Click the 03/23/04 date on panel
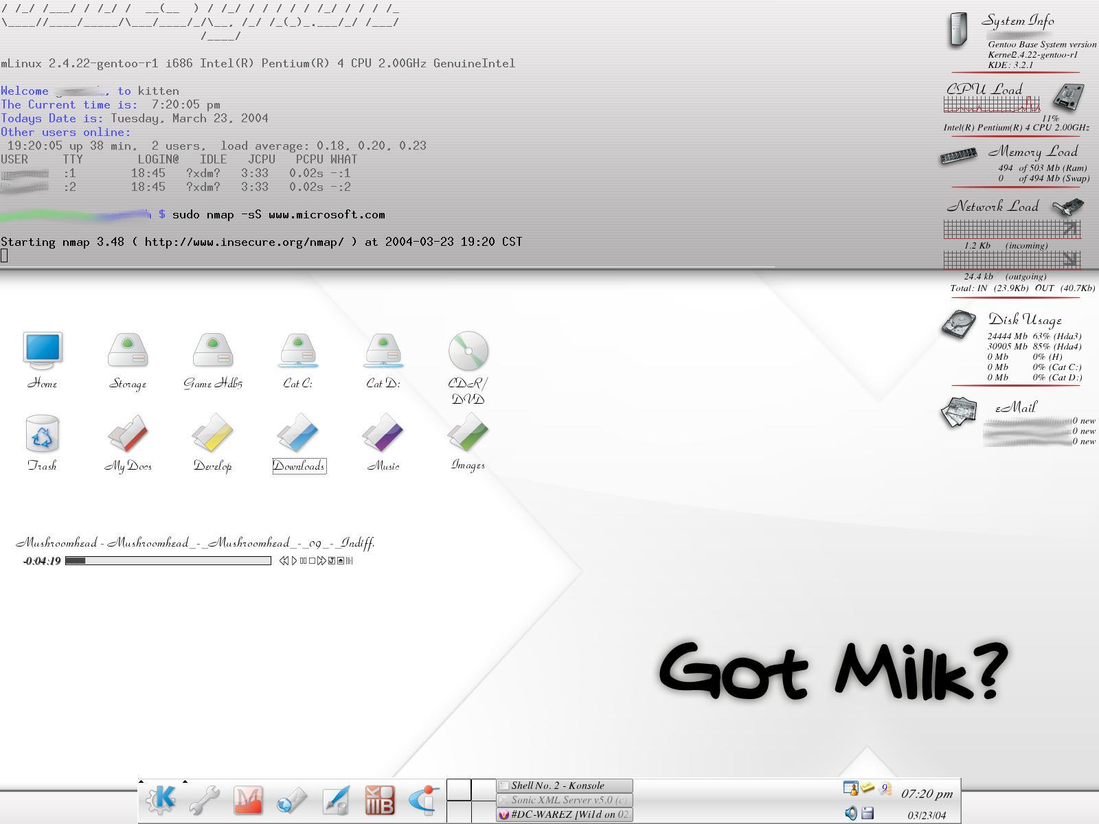The width and height of the screenshot is (1099, 824). [x=927, y=816]
